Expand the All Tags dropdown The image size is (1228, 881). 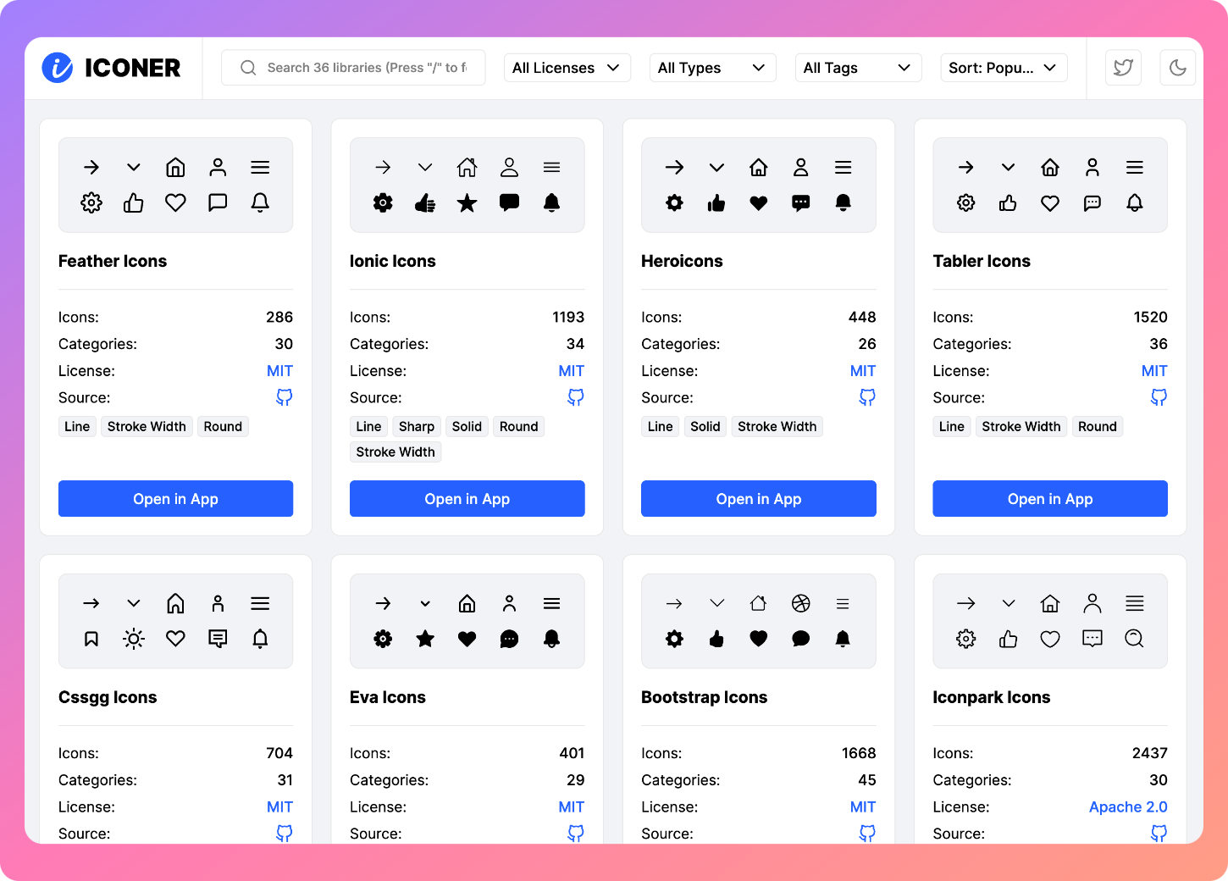click(x=858, y=68)
